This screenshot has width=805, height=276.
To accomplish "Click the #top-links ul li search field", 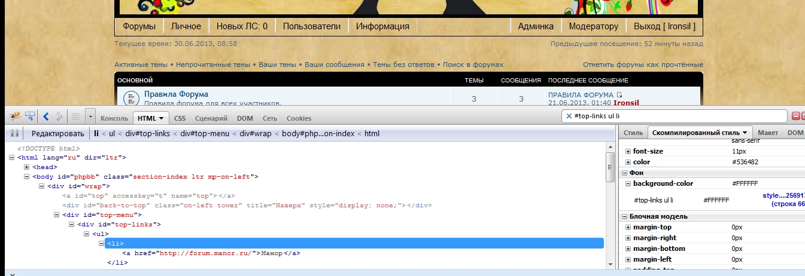I will [x=676, y=116].
